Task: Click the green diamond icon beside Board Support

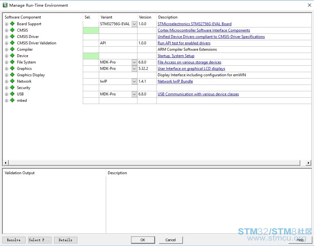Action: (x=12, y=24)
